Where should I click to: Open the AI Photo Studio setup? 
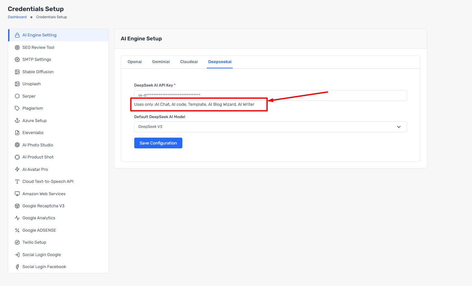[x=59, y=145]
